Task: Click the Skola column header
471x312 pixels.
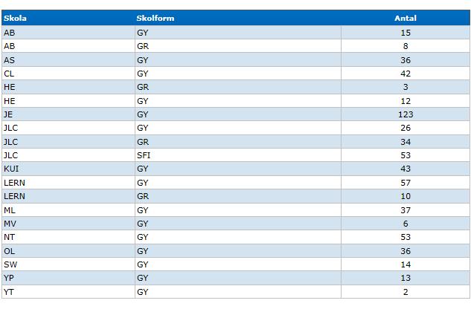Action: click(x=15, y=18)
